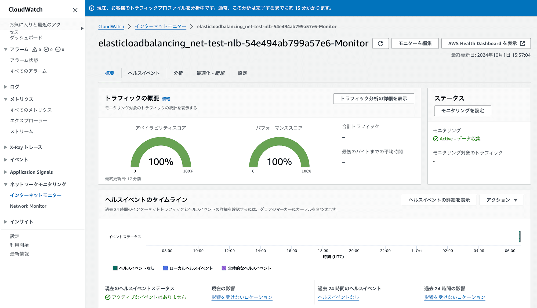
Task: Expand the お気に入りと最近のアクセス flyout arrow
Action: point(82,28)
